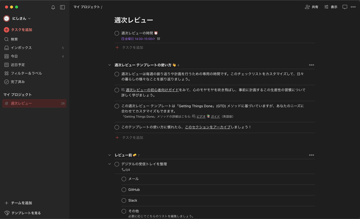
Task: Toggle the sidebar with the panel icon
Action: tap(62, 7)
